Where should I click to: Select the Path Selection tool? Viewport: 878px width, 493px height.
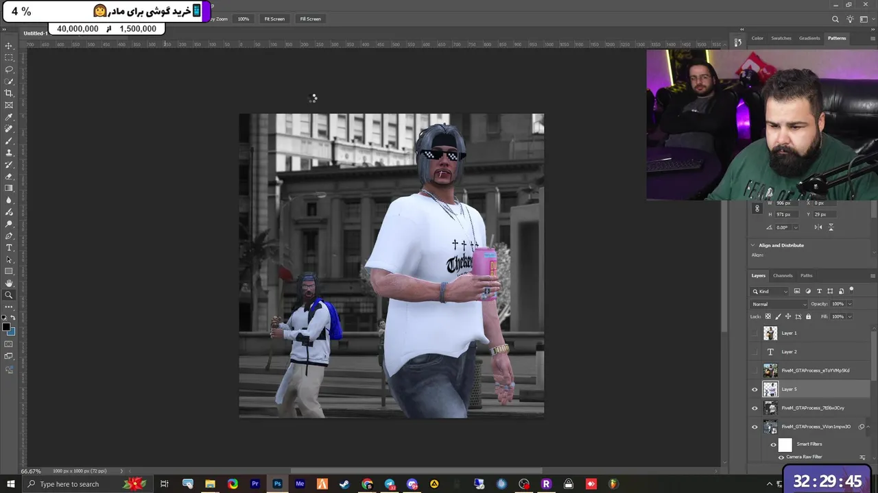9,260
